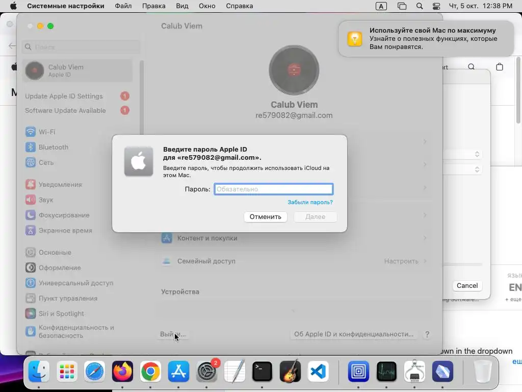Open the Системные настройки menu

pos(66,6)
